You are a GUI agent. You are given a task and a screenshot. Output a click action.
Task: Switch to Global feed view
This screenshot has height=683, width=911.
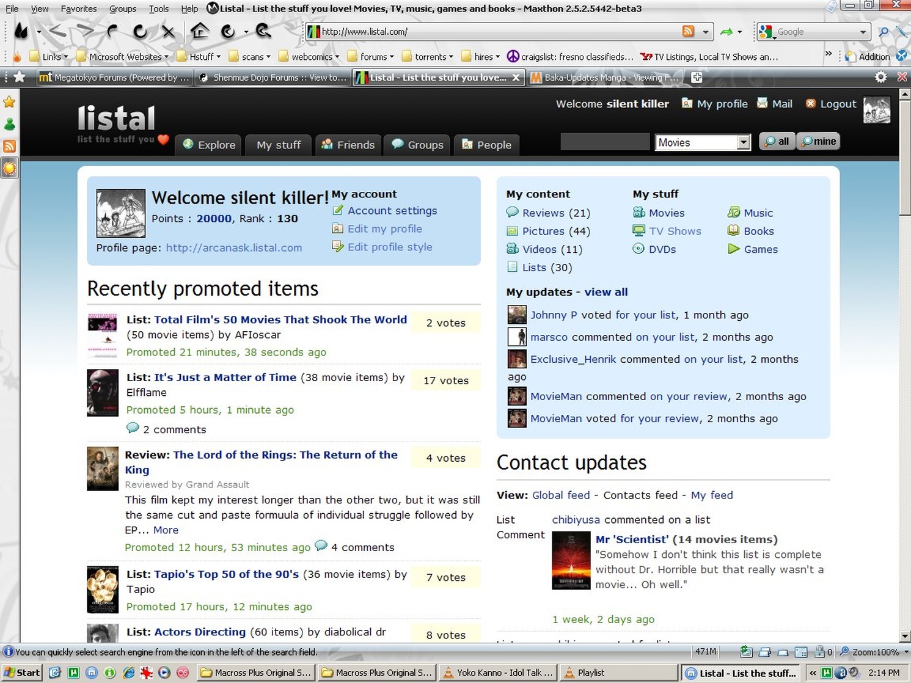(x=561, y=495)
